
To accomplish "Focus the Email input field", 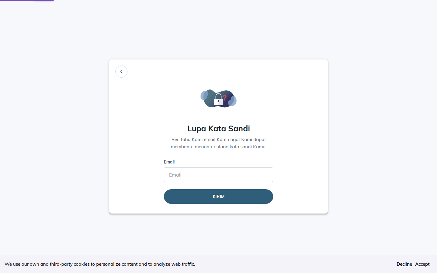I will [218, 175].
